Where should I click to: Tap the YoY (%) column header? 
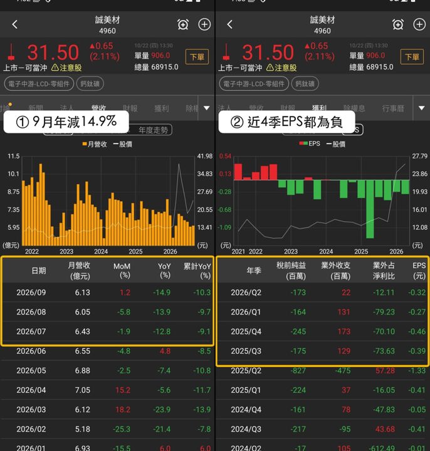click(164, 271)
